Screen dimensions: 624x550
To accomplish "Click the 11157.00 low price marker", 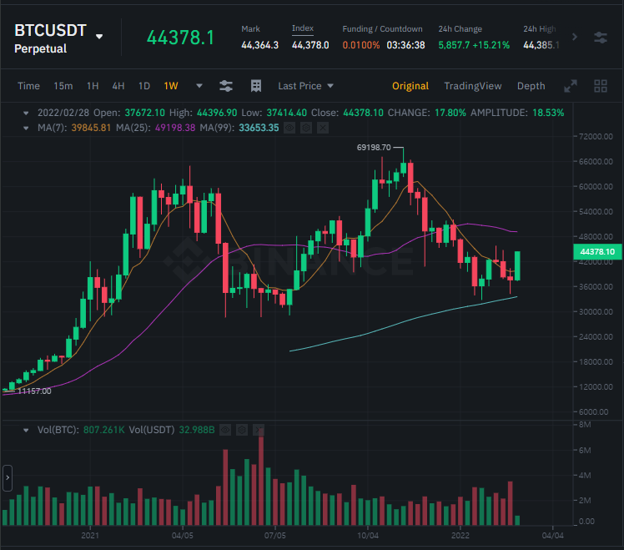I will tap(35, 391).
